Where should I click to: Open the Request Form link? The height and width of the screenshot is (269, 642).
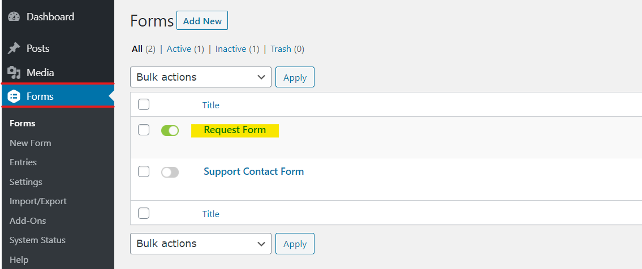(235, 130)
